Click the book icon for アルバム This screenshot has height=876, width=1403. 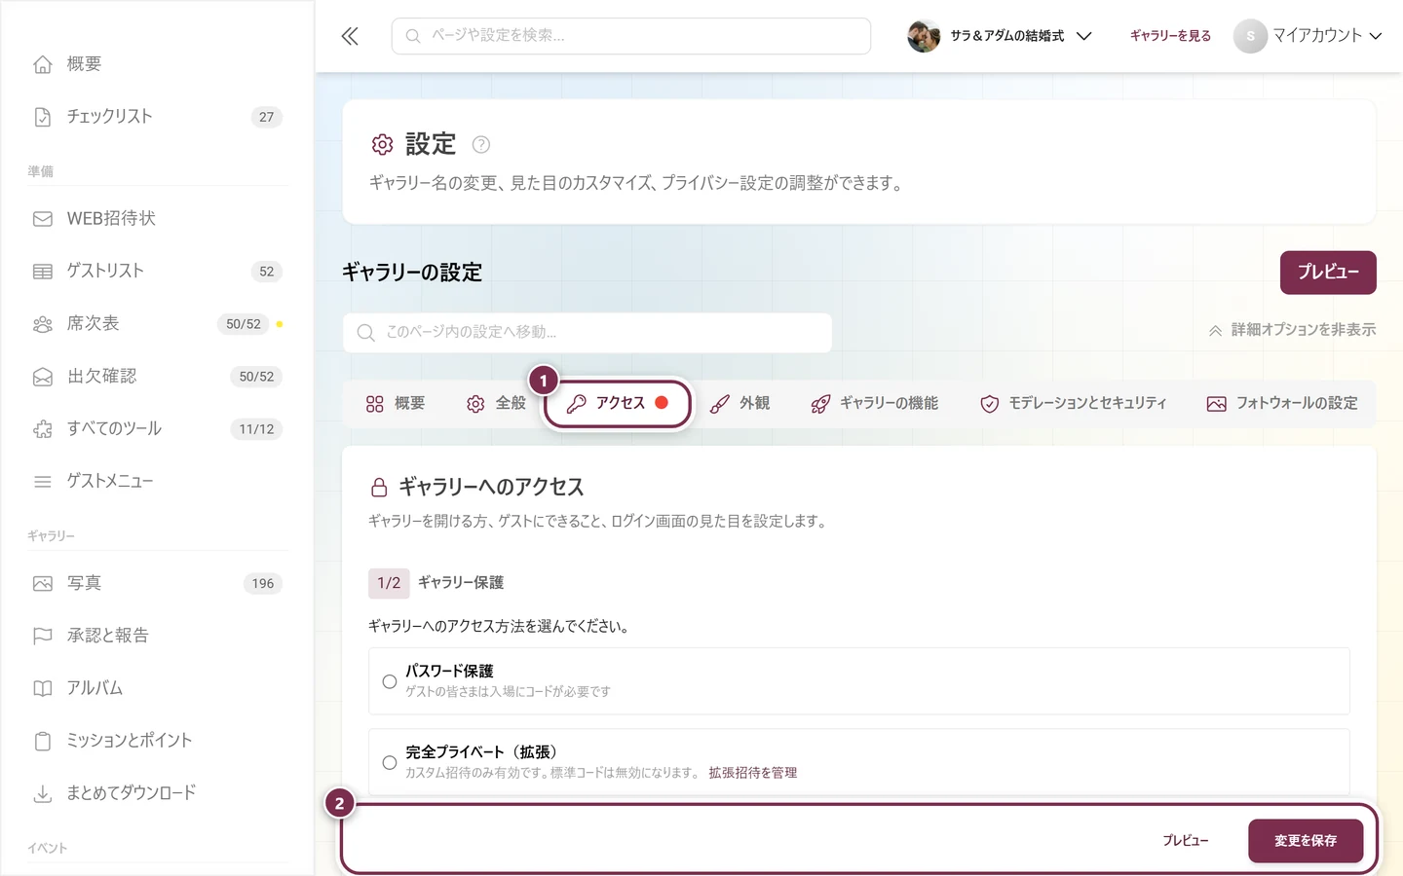(x=43, y=689)
